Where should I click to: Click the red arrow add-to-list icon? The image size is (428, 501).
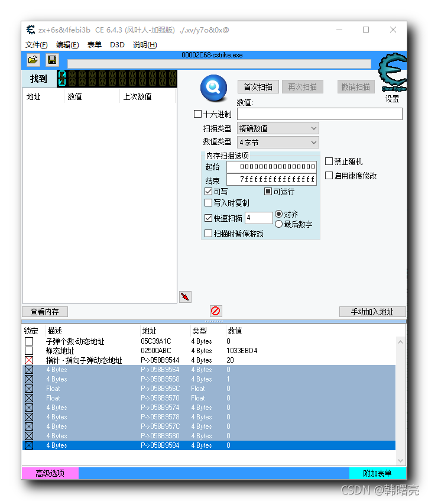pyautogui.click(x=185, y=297)
